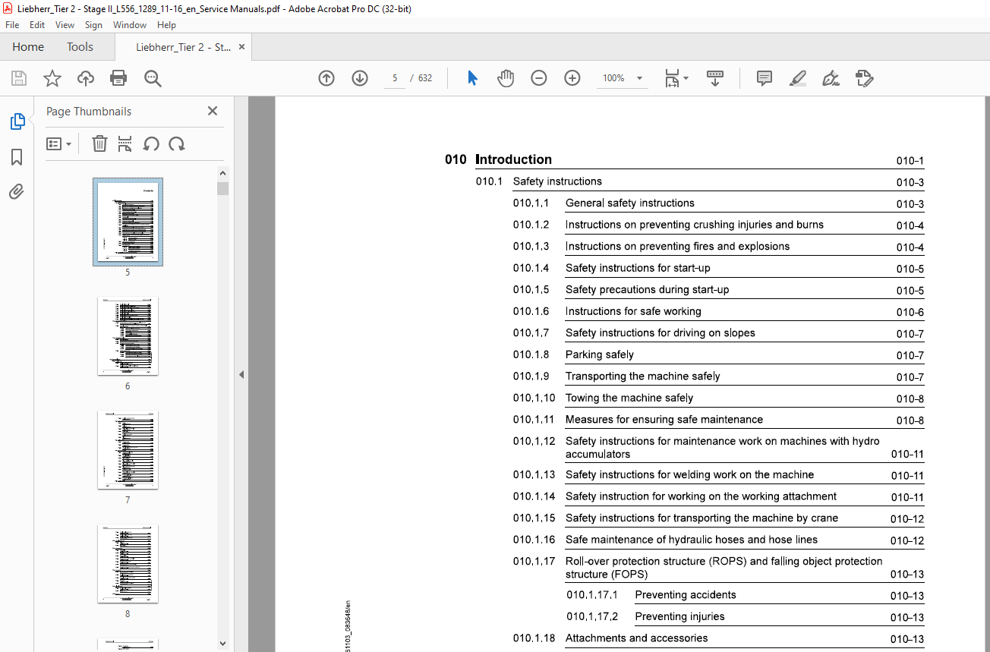The height and width of the screenshot is (652, 990).
Task: Open the Help menu
Action: pyautogui.click(x=166, y=25)
